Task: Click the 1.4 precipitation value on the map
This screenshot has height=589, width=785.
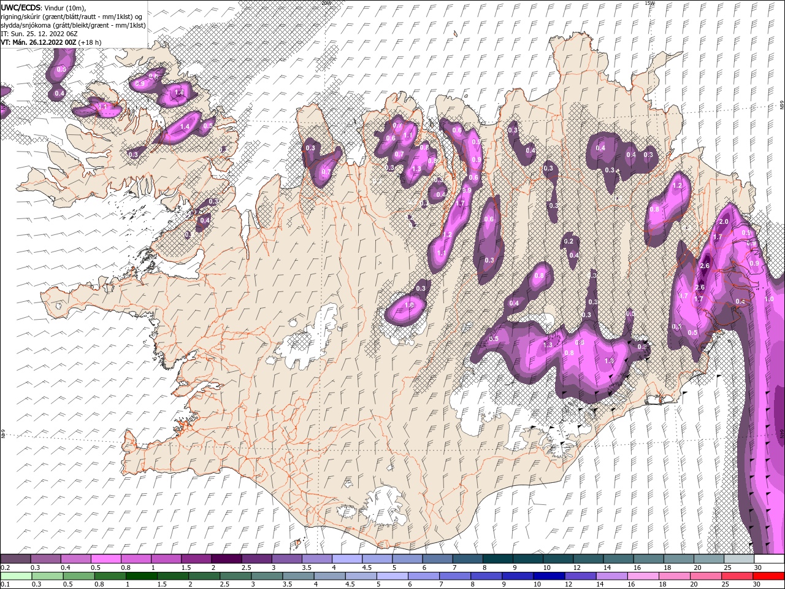Action: 185,126
